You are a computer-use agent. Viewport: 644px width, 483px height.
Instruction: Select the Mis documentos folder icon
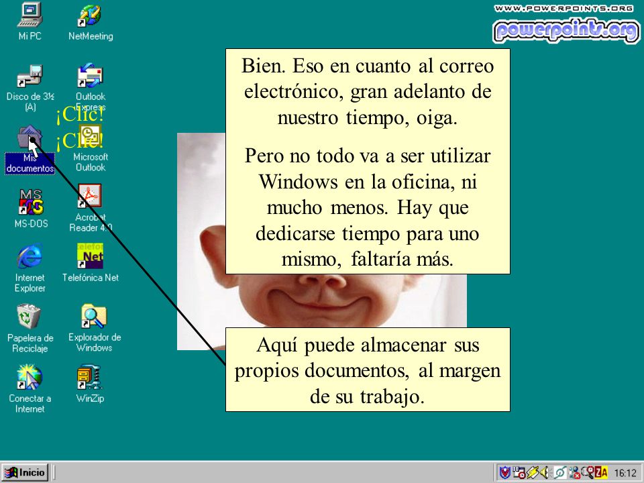[30, 137]
